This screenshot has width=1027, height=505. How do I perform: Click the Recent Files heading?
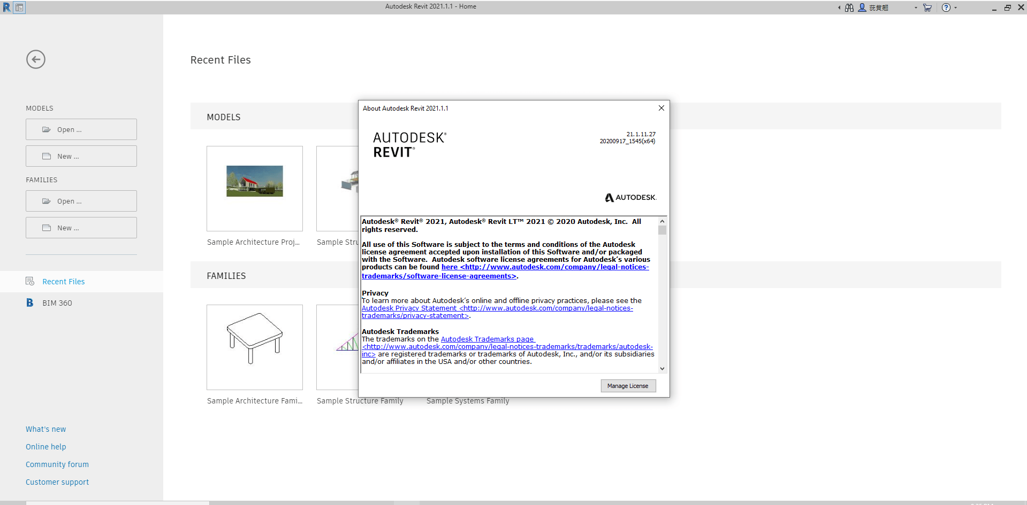(x=220, y=60)
